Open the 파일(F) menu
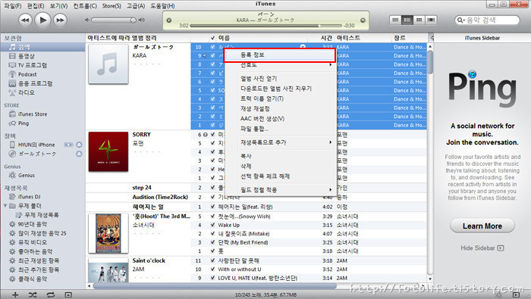The width and height of the screenshot is (531, 299). (13, 6)
